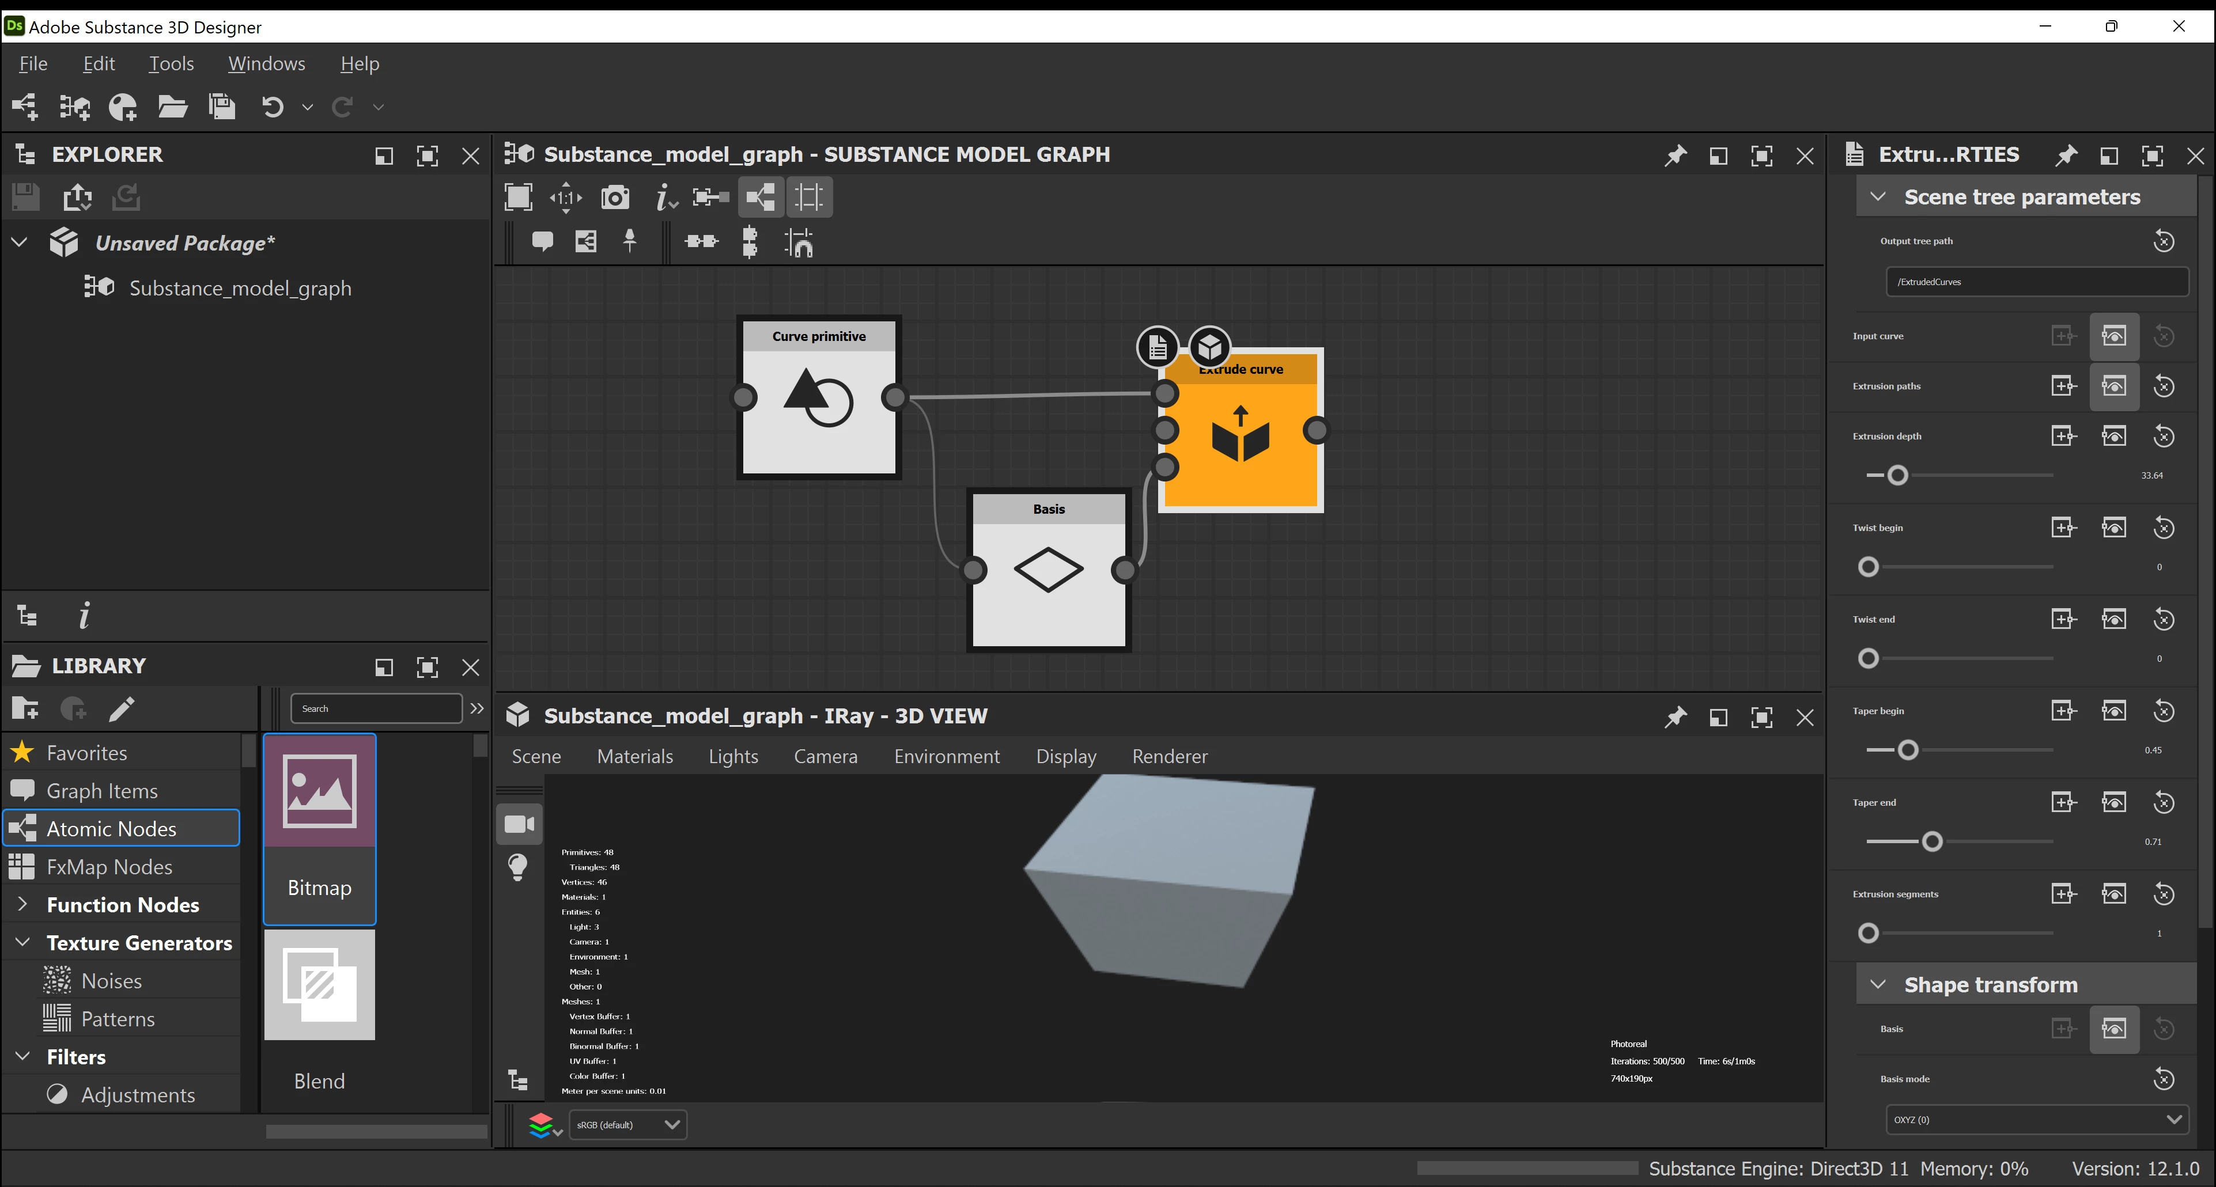Viewport: 2216px width, 1187px height.
Task: Toggle visibility eye for Taper end
Action: 2113,802
